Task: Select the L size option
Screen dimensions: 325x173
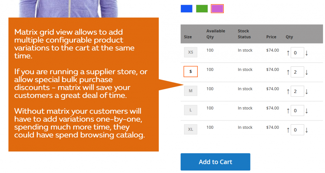Action: (x=190, y=110)
